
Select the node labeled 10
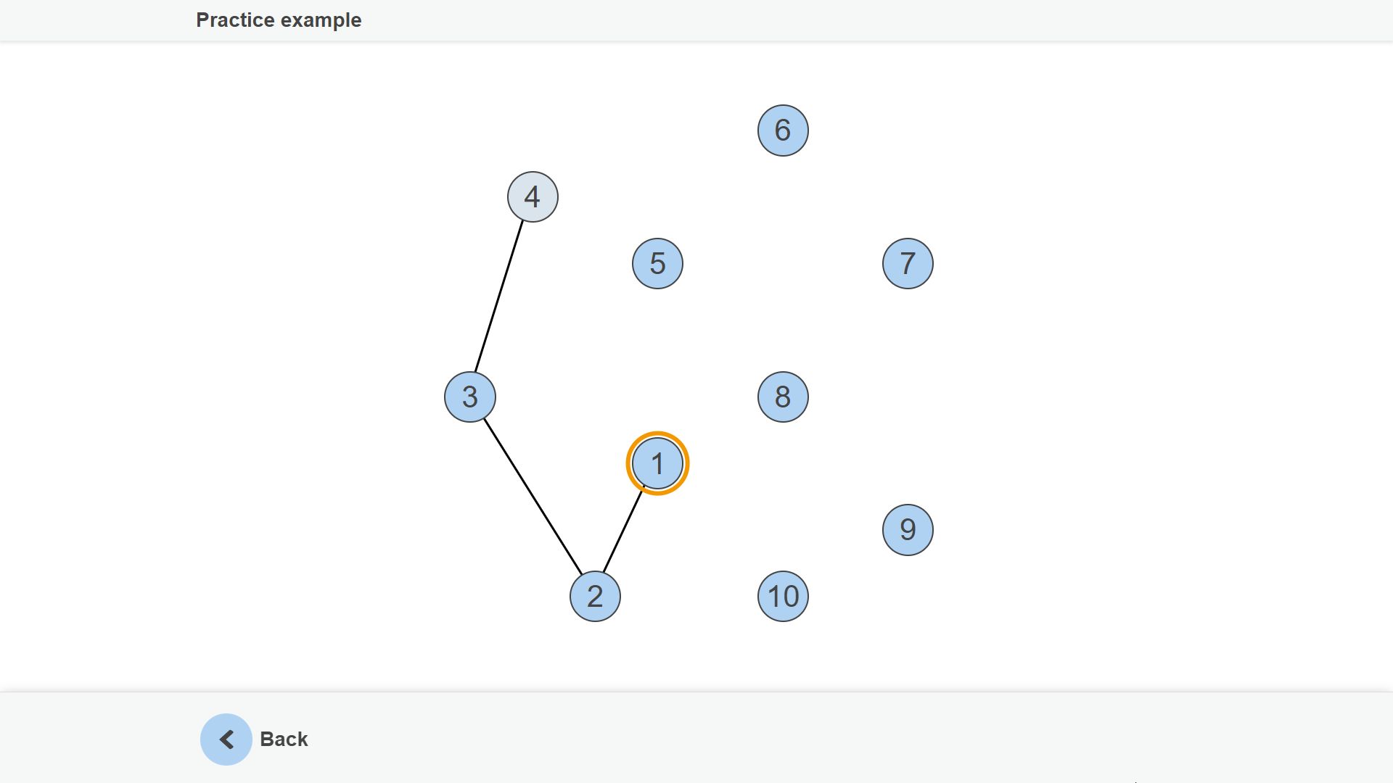783,597
